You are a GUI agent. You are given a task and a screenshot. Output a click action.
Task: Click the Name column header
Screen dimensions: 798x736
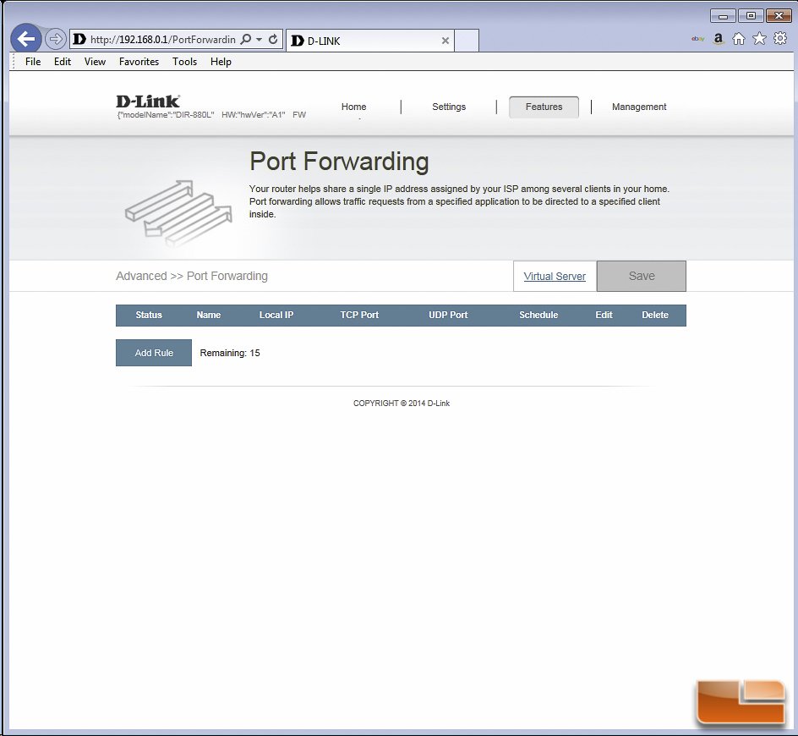(209, 315)
